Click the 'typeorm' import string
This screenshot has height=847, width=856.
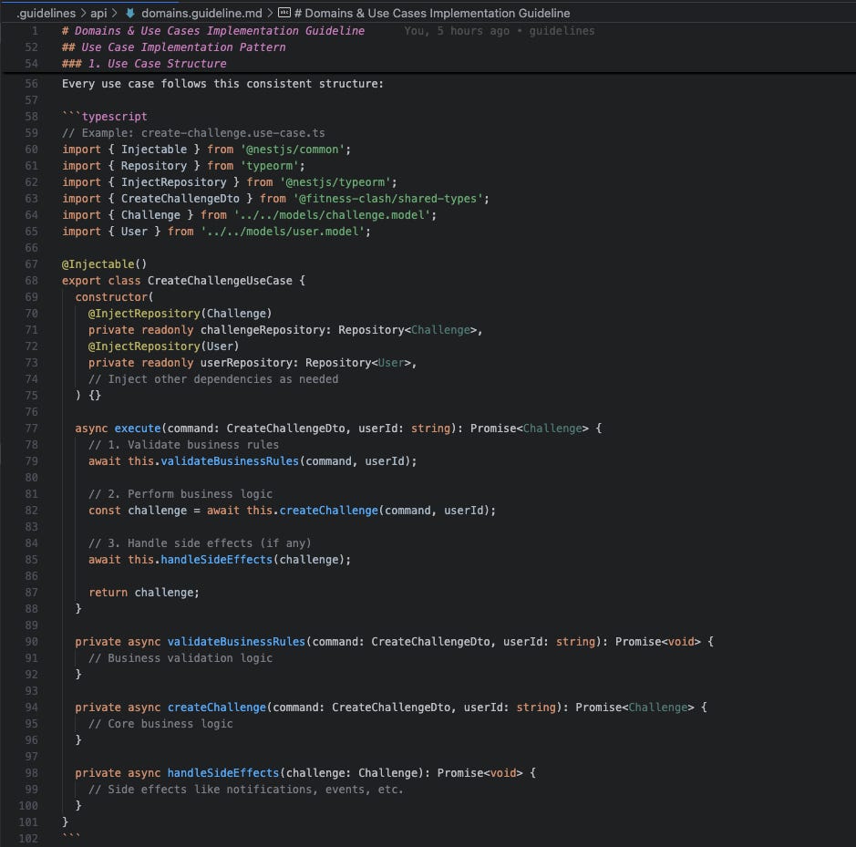[269, 165]
